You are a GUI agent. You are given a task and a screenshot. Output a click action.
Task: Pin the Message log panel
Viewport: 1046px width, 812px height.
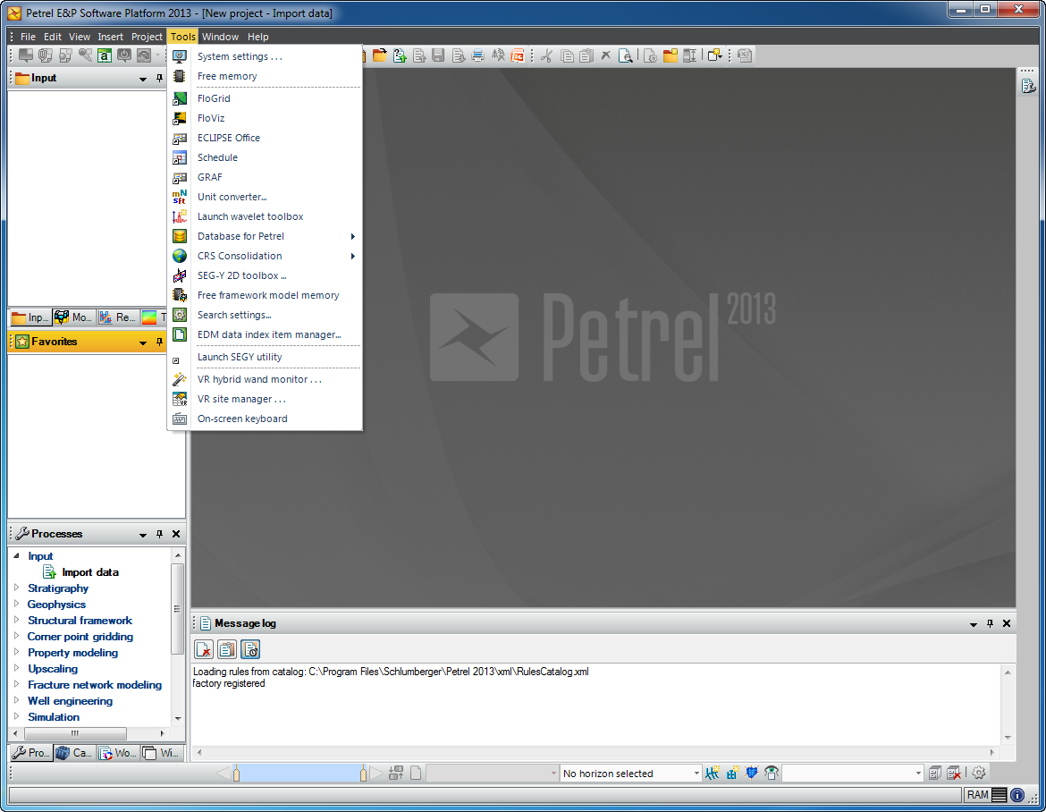(990, 624)
